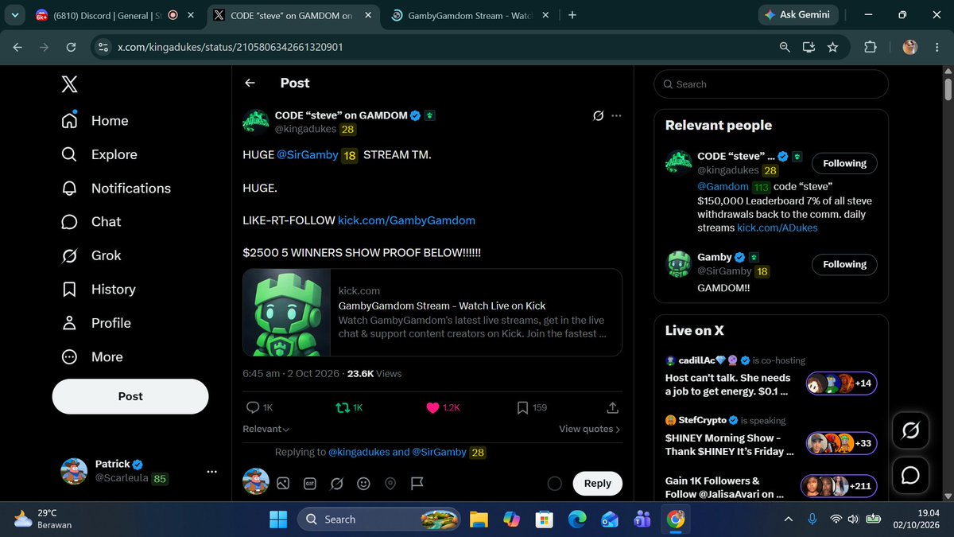Open the Windows Start button
This screenshot has height=537, width=954.
click(x=278, y=519)
